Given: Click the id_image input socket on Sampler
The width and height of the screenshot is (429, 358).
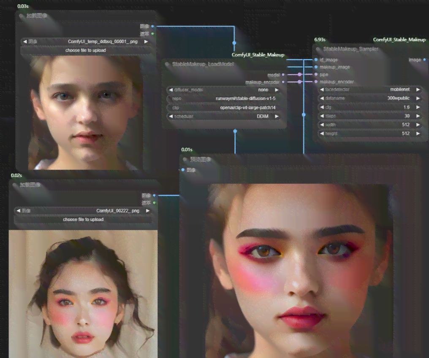Looking at the screenshot, I should [316, 59].
